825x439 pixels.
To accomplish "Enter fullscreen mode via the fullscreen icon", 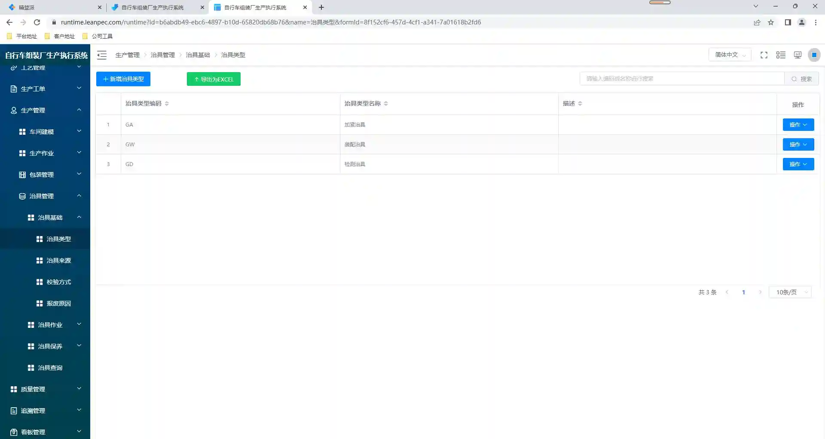I will coord(764,55).
